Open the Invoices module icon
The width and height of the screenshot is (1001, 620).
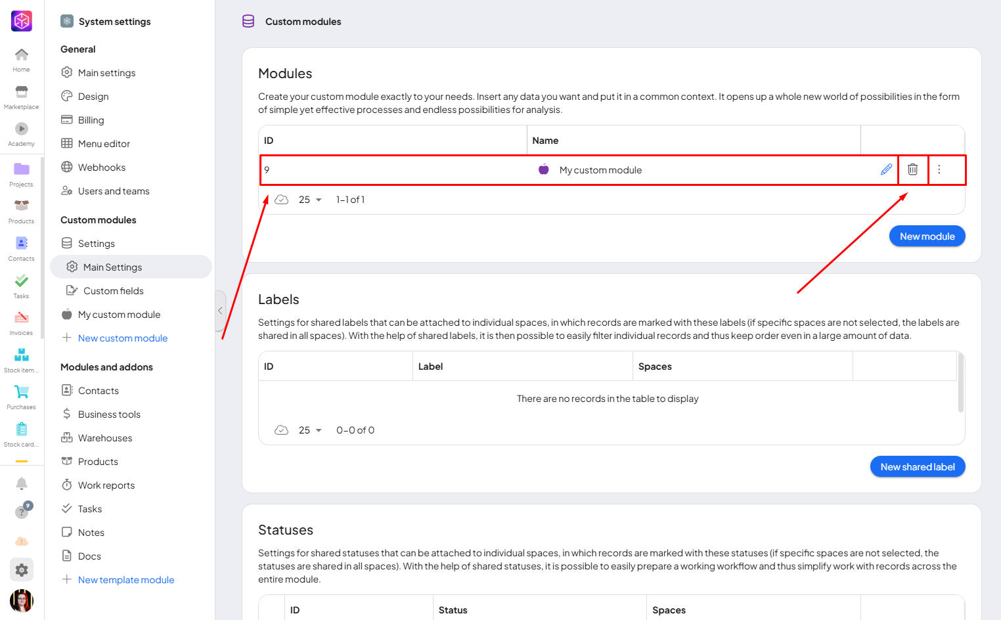click(x=21, y=322)
